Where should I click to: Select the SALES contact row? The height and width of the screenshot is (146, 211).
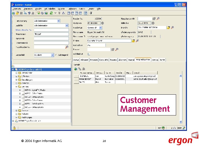pos(116,82)
